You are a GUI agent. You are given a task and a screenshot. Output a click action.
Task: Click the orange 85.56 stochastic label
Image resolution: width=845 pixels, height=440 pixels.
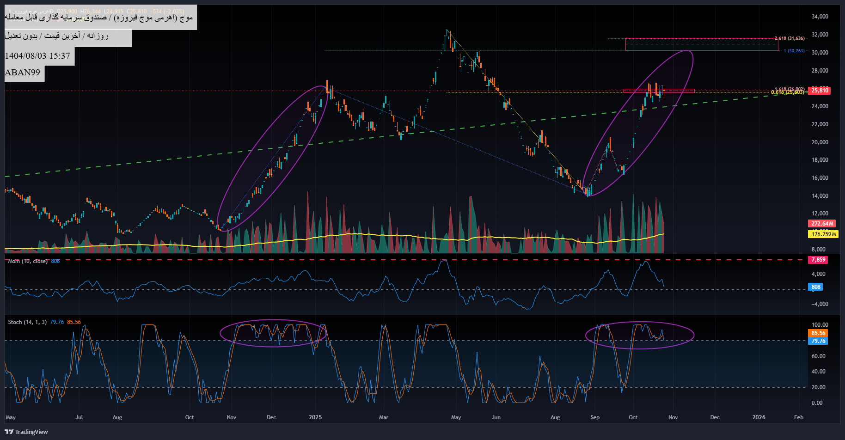point(818,333)
